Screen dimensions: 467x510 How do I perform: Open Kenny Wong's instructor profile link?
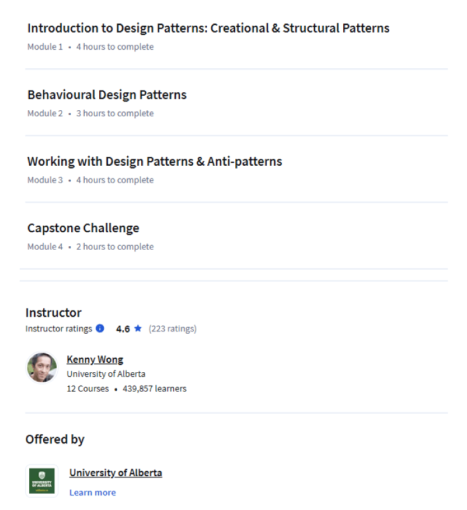pos(95,359)
